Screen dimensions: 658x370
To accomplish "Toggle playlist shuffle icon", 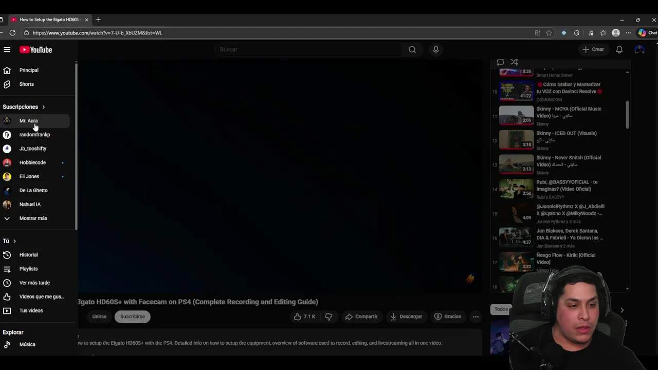I will coord(514,62).
